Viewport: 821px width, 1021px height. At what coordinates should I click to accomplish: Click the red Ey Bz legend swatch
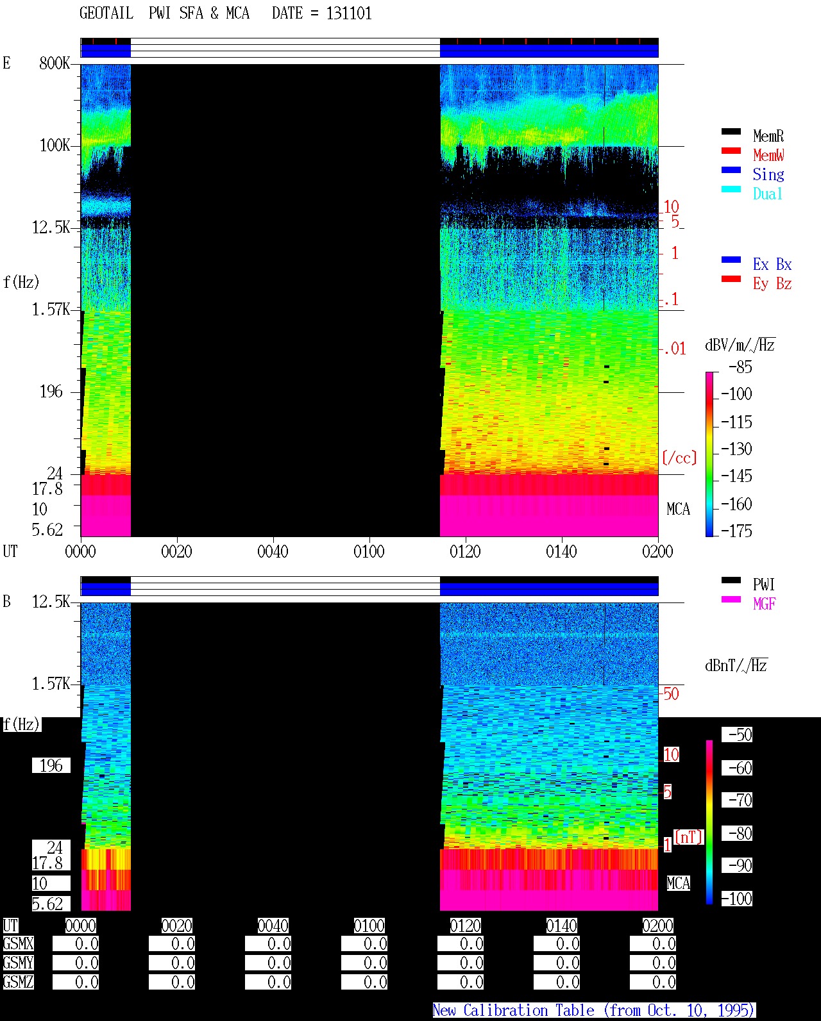pyautogui.click(x=731, y=279)
